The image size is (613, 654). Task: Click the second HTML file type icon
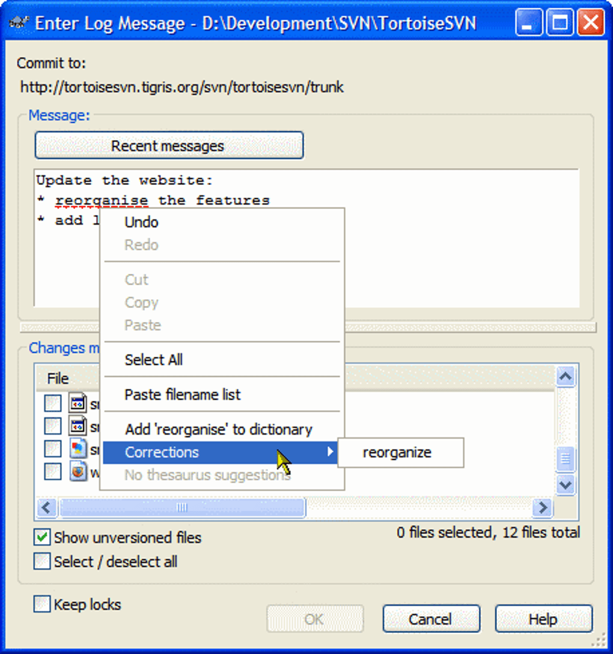78,426
